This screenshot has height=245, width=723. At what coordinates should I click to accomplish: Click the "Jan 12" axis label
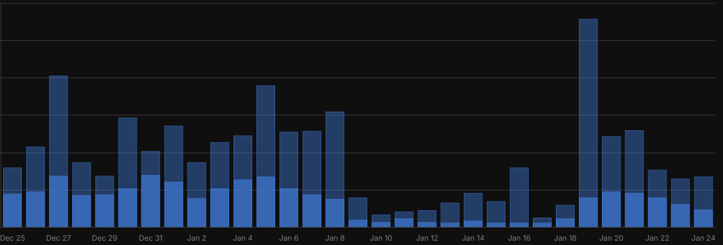coord(427,238)
